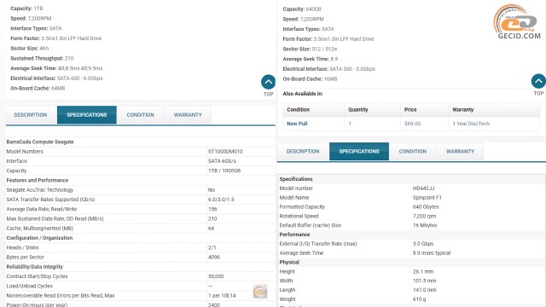Open WARRANTY tab on left page
The height and width of the screenshot is (307, 546).
tap(188, 115)
